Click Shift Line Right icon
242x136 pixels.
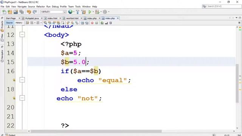click(x=87, y=23)
